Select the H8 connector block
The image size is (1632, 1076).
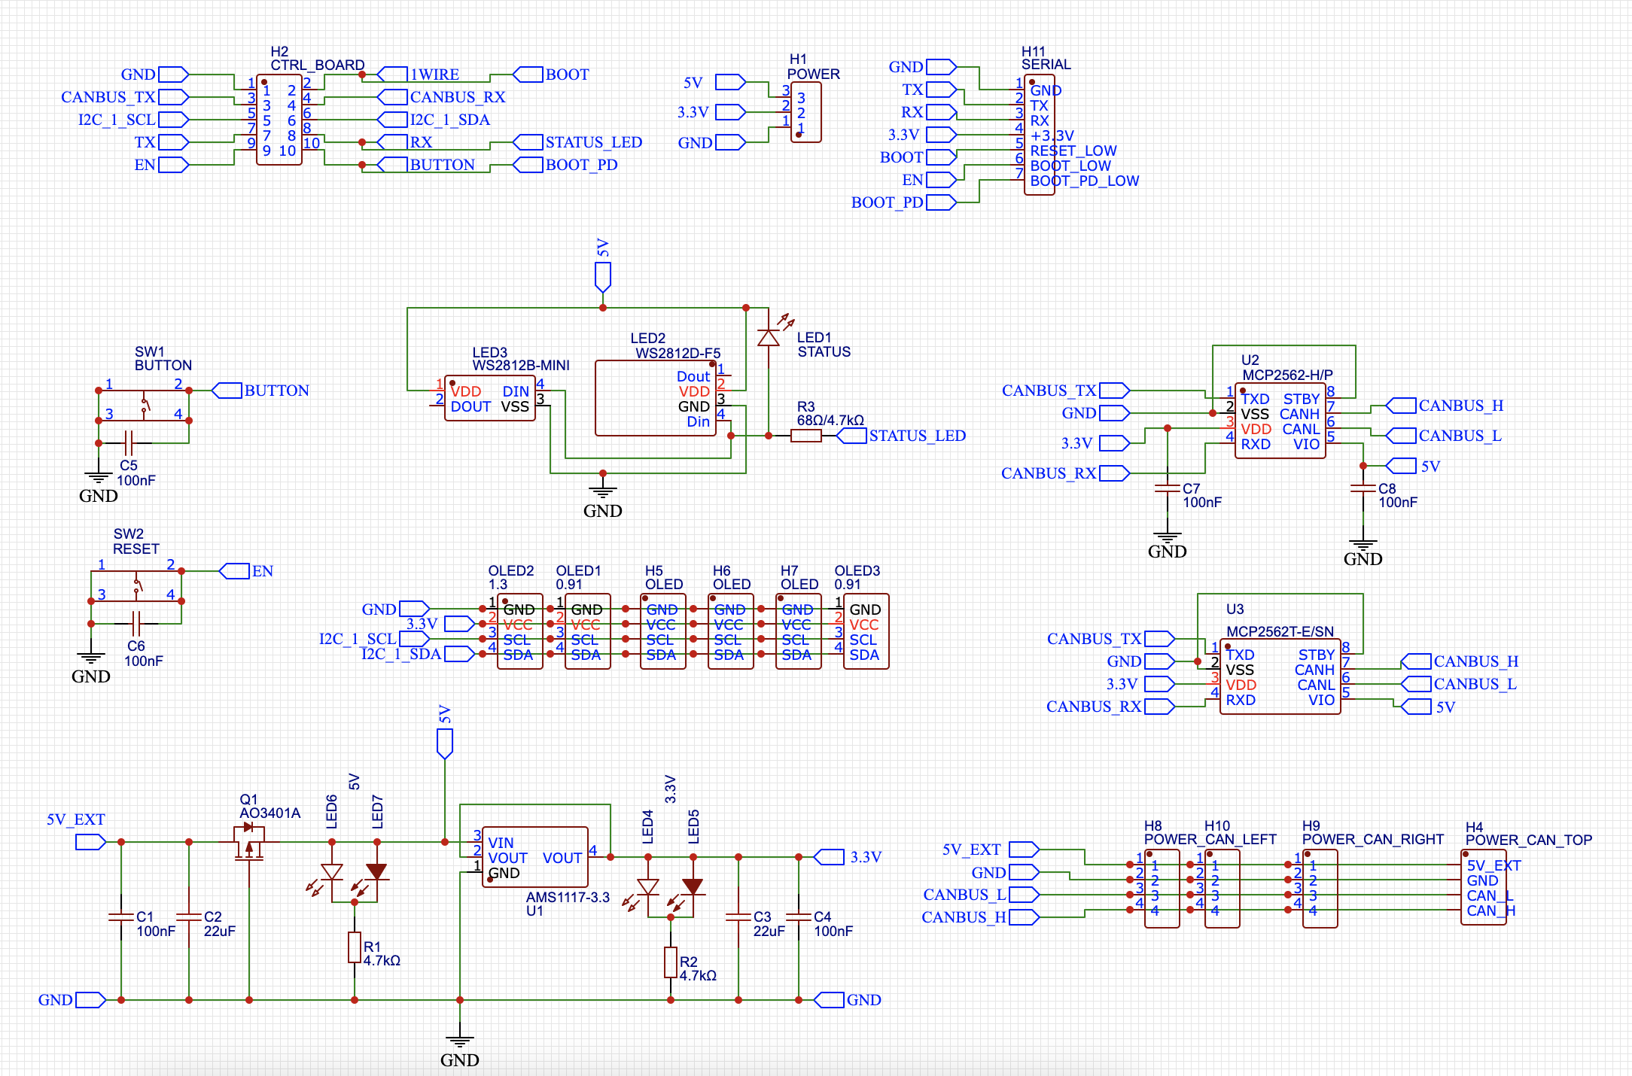point(1162,889)
